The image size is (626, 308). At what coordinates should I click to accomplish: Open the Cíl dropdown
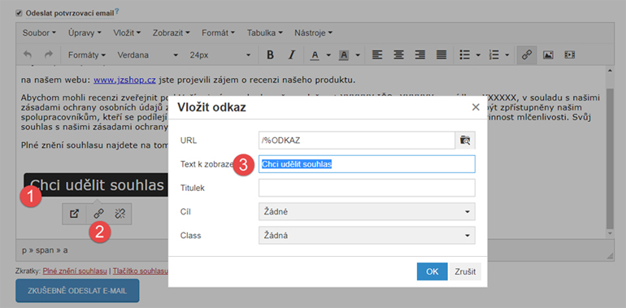coord(367,211)
